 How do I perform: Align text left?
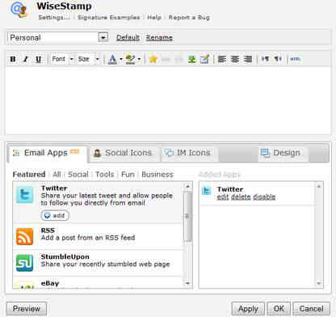222,59
